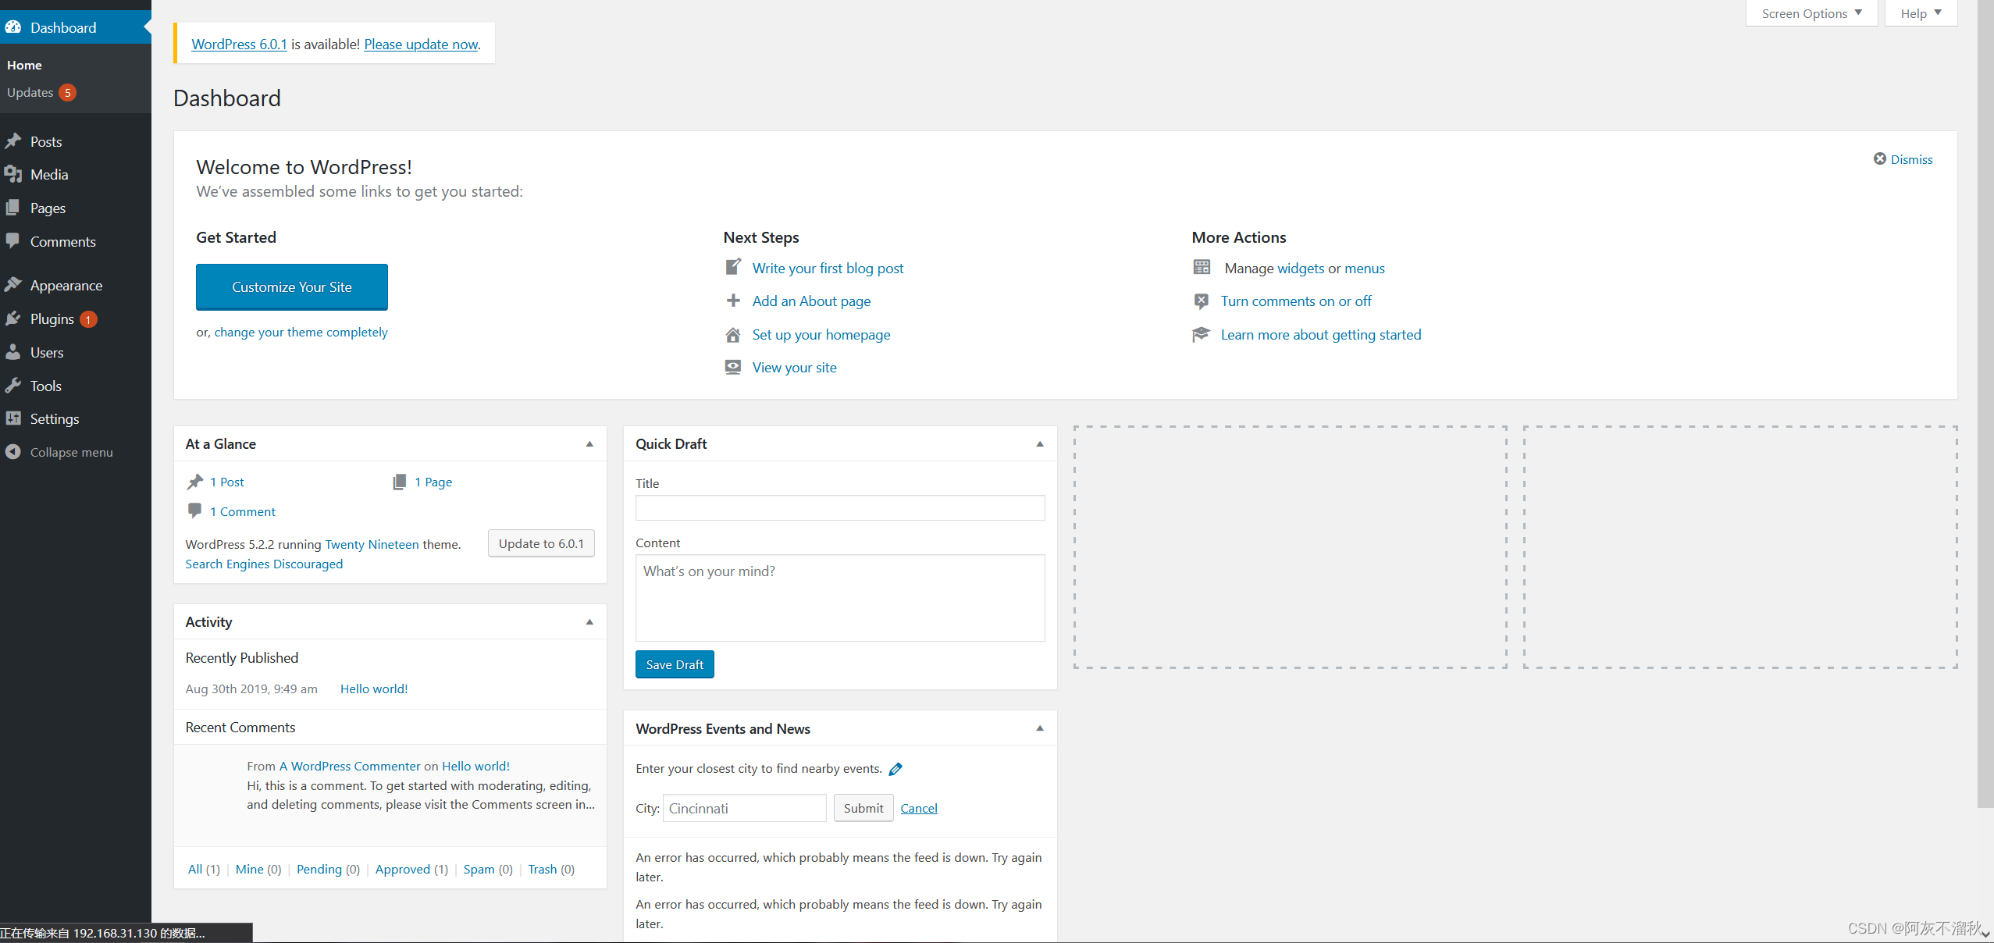Open the widgets link under More Actions
Viewport: 1994px width, 943px height.
coord(1301,268)
